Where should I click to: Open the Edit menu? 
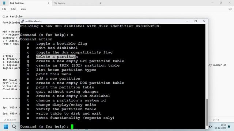tap(13, 9)
